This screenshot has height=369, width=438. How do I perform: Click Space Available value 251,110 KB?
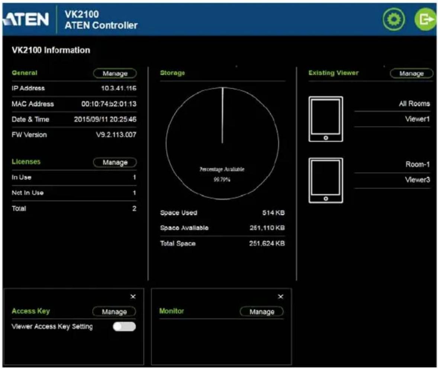pos(267,228)
